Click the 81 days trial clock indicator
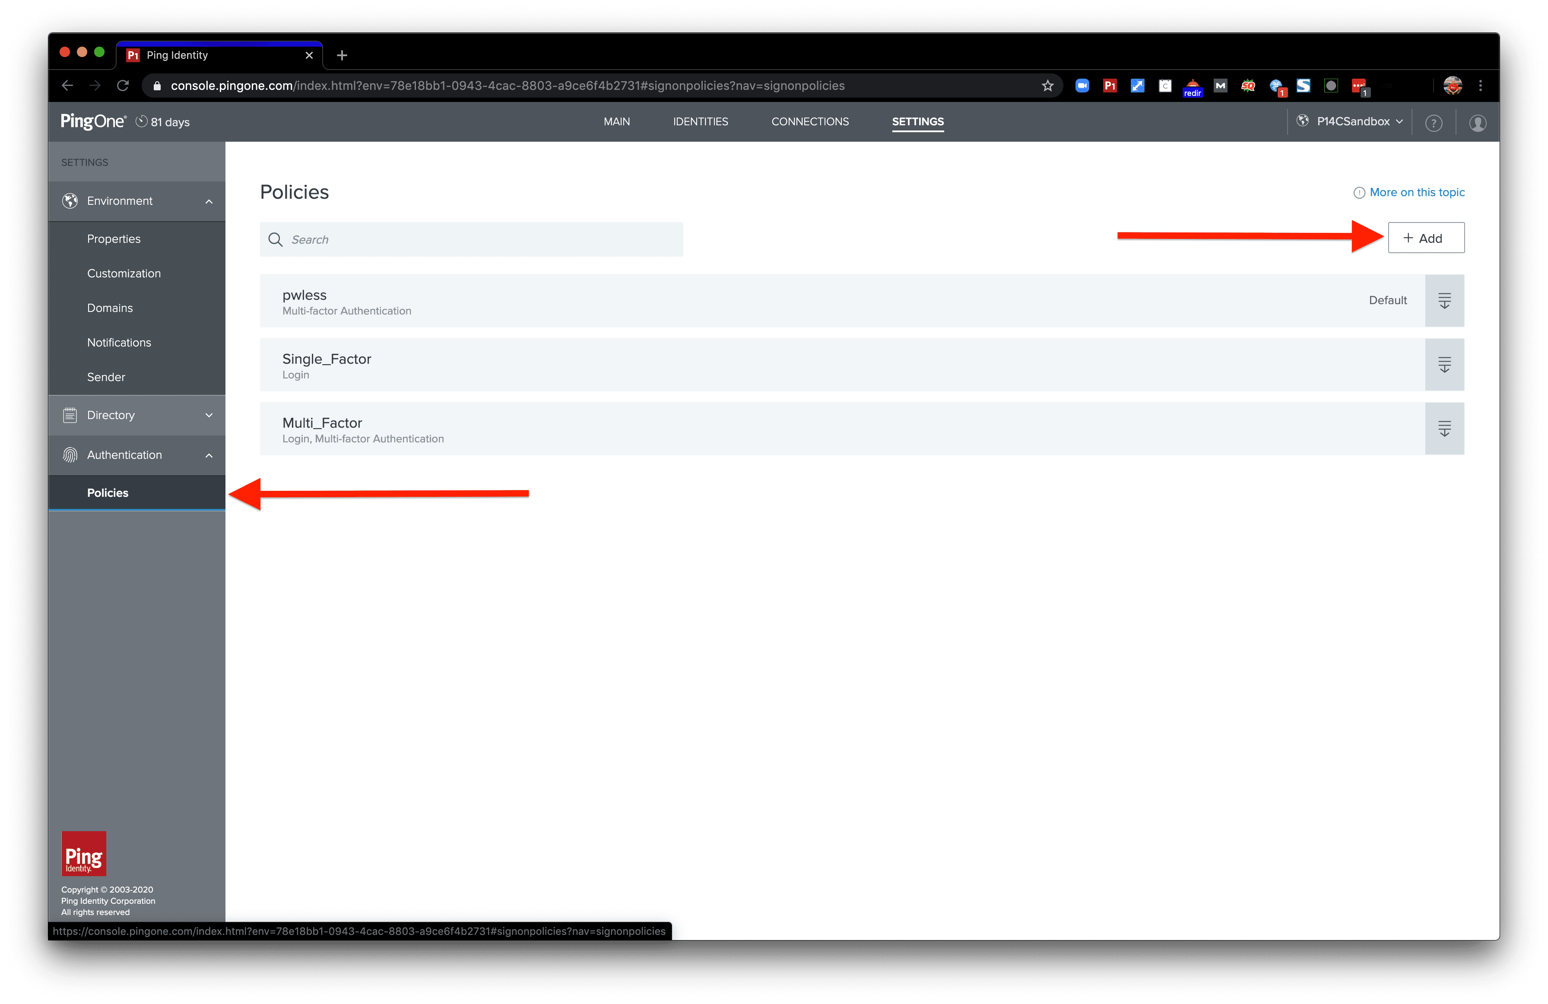 click(162, 122)
